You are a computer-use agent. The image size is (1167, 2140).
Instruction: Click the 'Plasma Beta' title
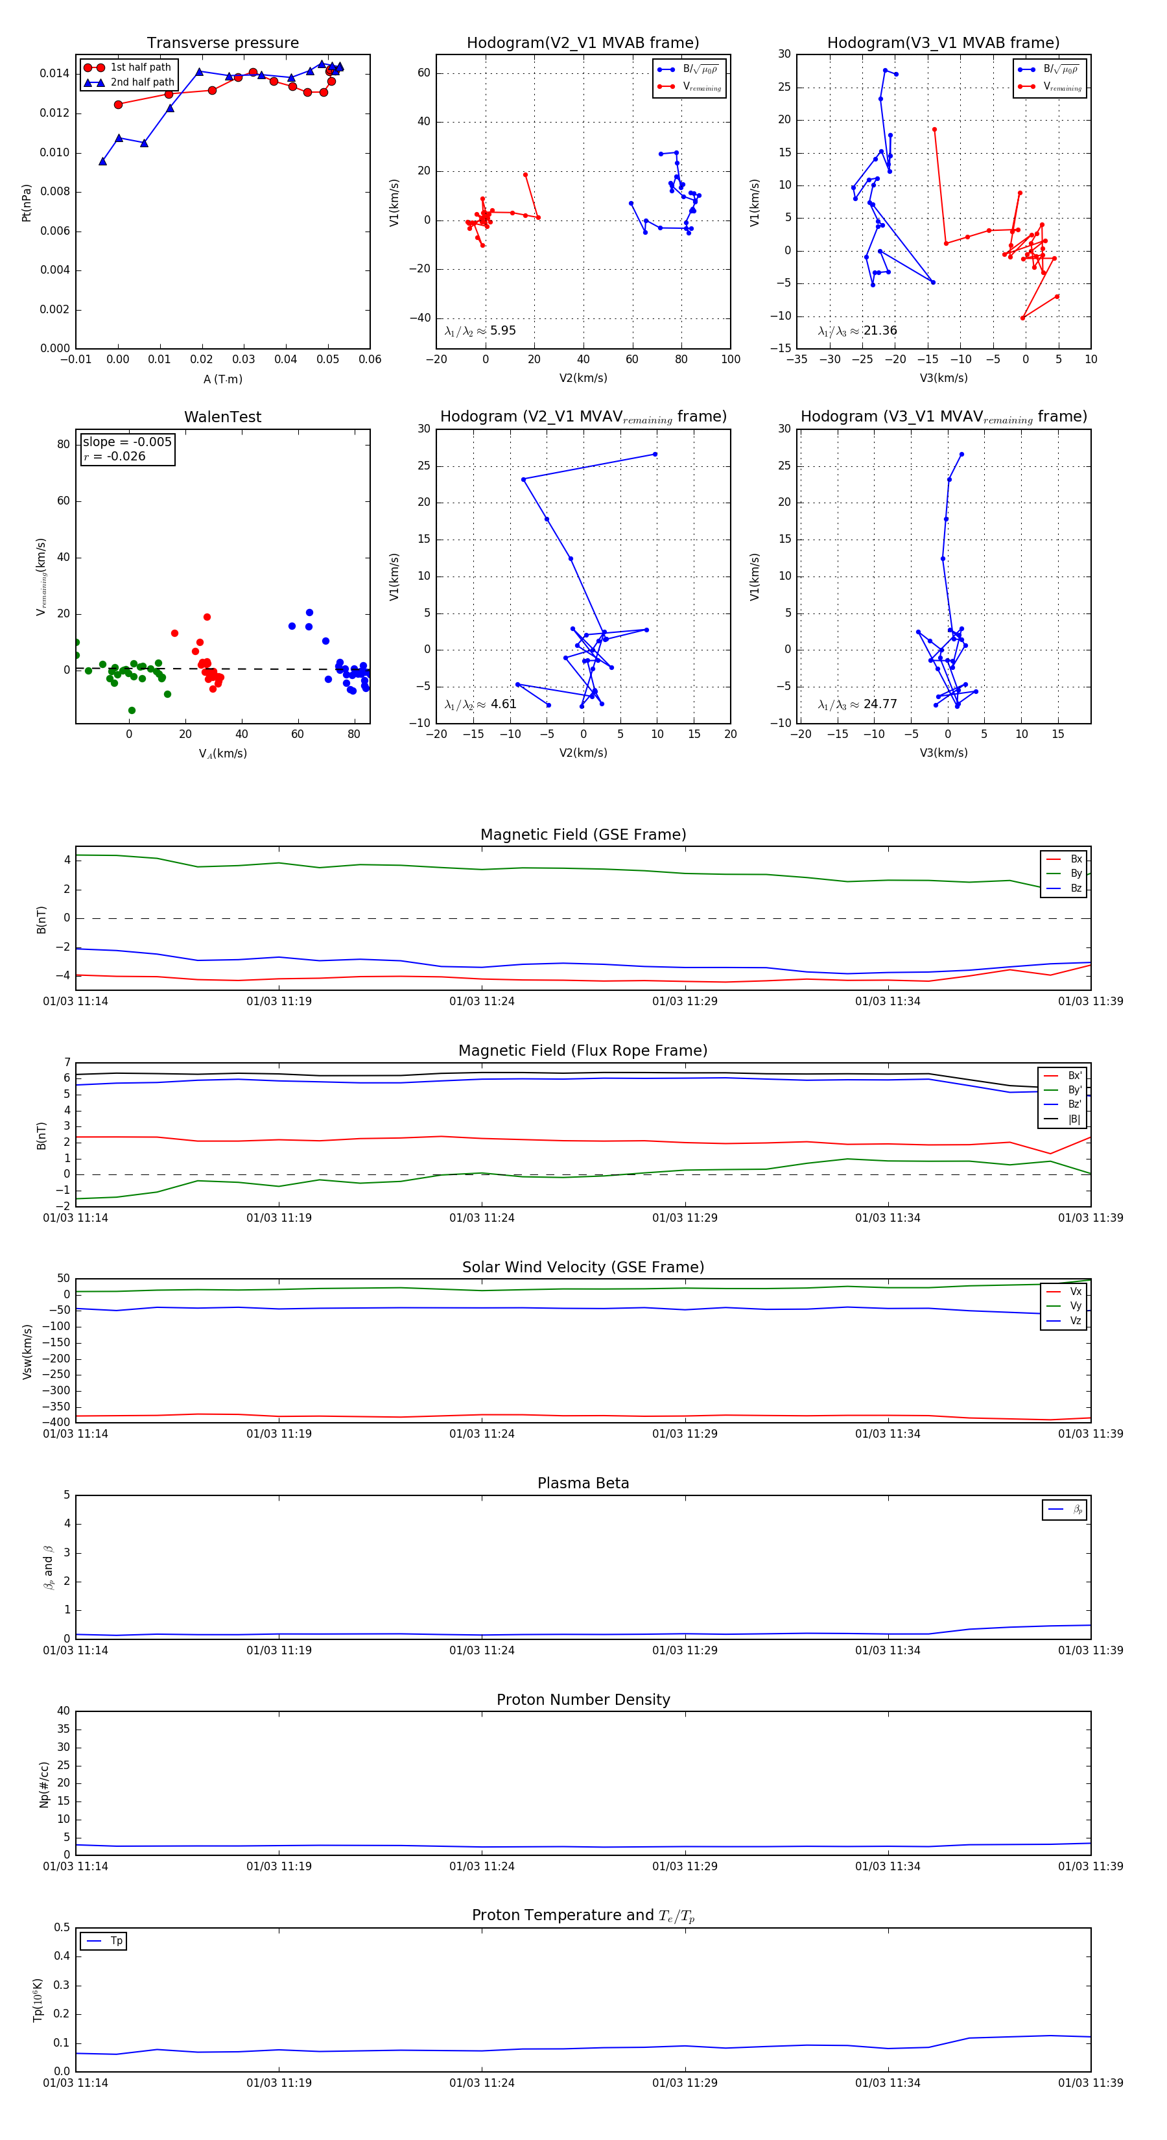583,1483
